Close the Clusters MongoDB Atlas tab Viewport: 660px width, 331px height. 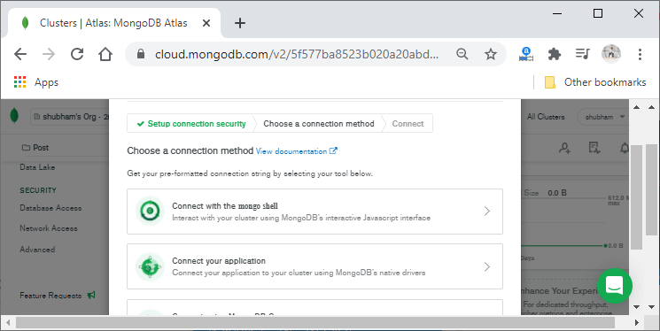[x=206, y=23]
